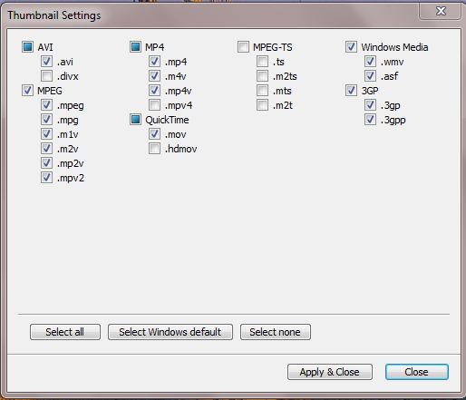Click the Select none button
Viewport: 466px width, 400px height.
coord(276,332)
